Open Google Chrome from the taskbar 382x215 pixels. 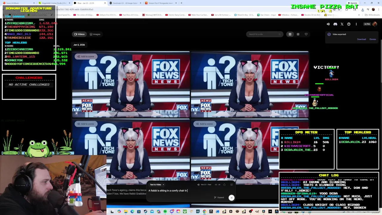(x=204, y=212)
